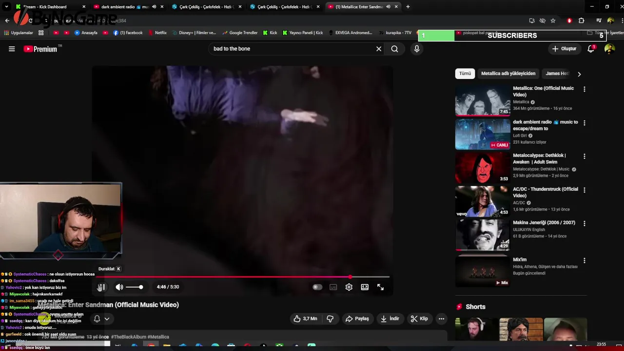Open options for Makina Jeneriği video
Image resolution: width=624 pixels, height=351 pixels.
[x=585, y=224]
